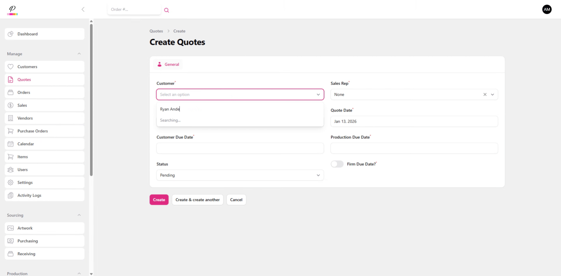This screenshot has width=561, height=276.
Task: Enable the Firm Due Date toggle
Action: (337, 164)
